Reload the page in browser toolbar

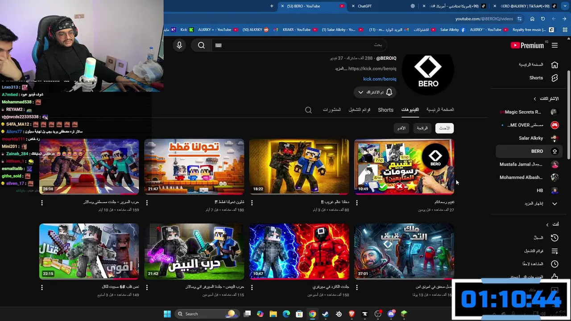click(x=543, y=19)
